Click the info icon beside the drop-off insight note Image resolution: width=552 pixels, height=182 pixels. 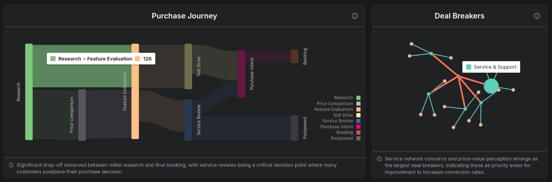tap(11, 165)
